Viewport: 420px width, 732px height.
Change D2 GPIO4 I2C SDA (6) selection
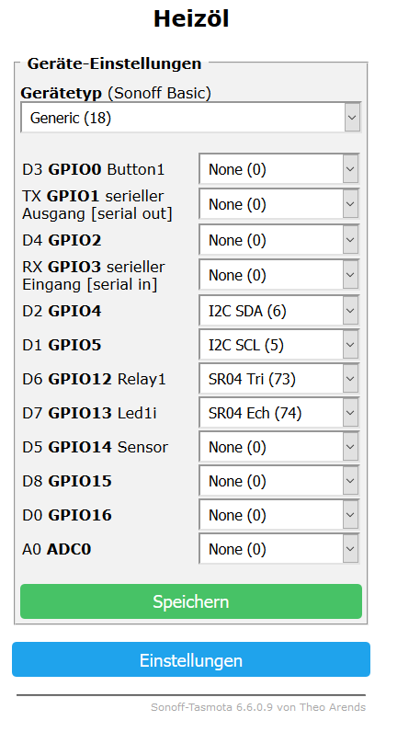[278, 311]
